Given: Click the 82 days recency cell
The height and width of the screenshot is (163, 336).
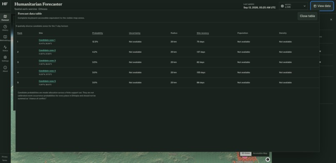Looking at the screenshot, I should click(x=201, y=63).
